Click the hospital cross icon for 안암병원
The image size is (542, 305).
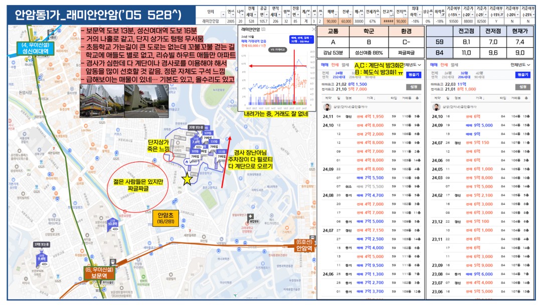click(251, 217)
